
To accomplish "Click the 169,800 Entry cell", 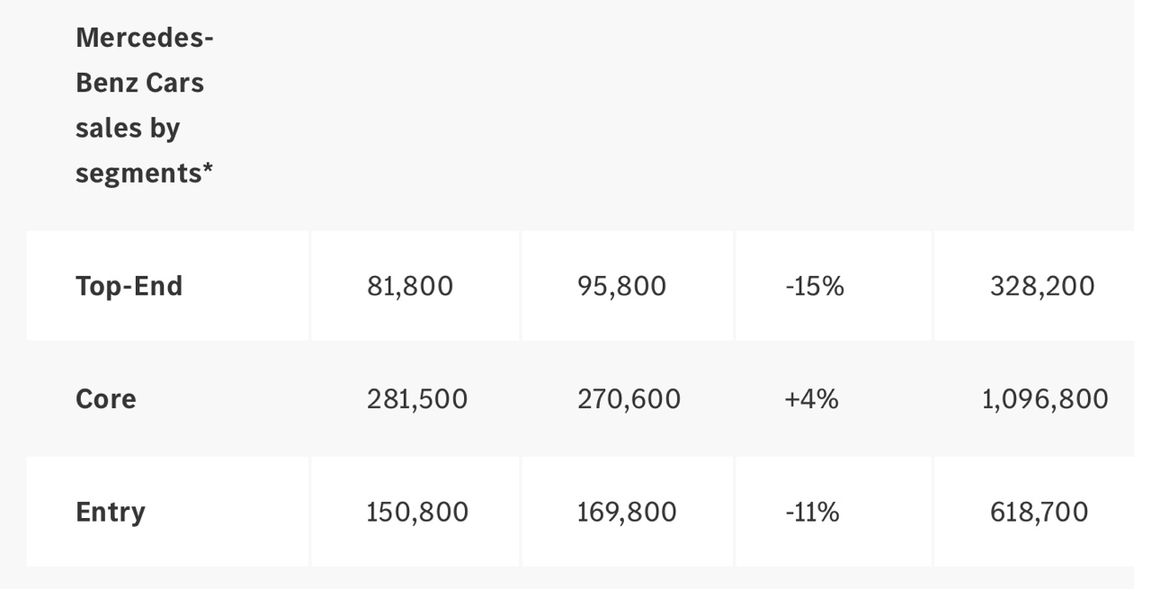I will (x=627, y=512).
